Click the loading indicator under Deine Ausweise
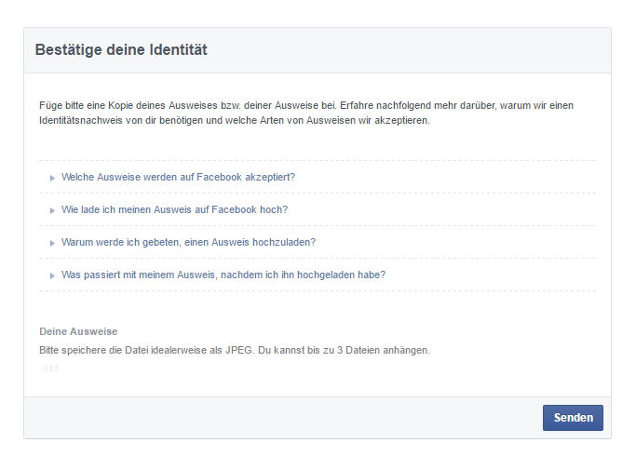The height and width of the screenshot is (456, 636). coord(51,369)
